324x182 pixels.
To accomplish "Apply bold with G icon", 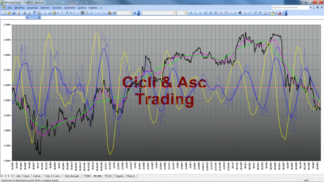I will tap(191, 13).
